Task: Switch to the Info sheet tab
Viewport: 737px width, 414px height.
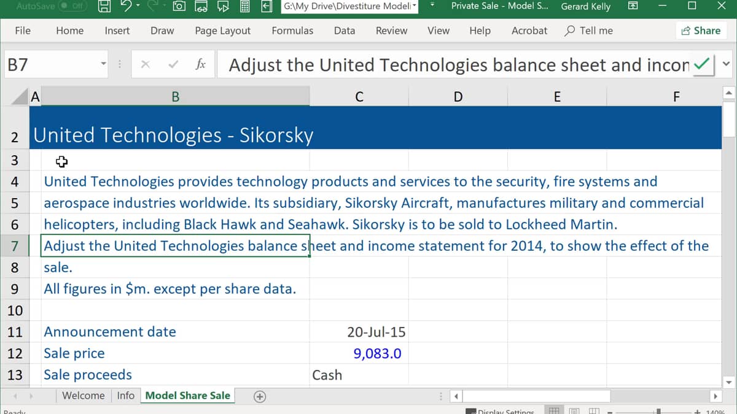Action: (x=126, y=396)
